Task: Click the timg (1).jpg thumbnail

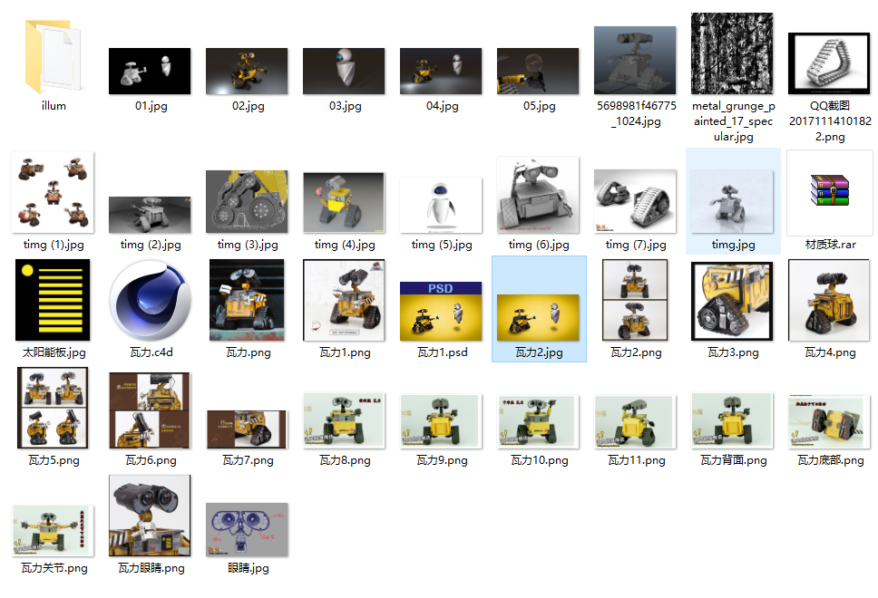Action: pos(53,192)
